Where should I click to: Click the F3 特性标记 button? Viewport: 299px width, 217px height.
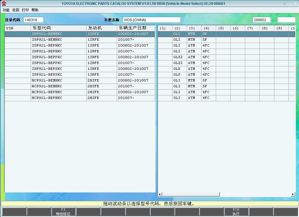pos(63,212)
